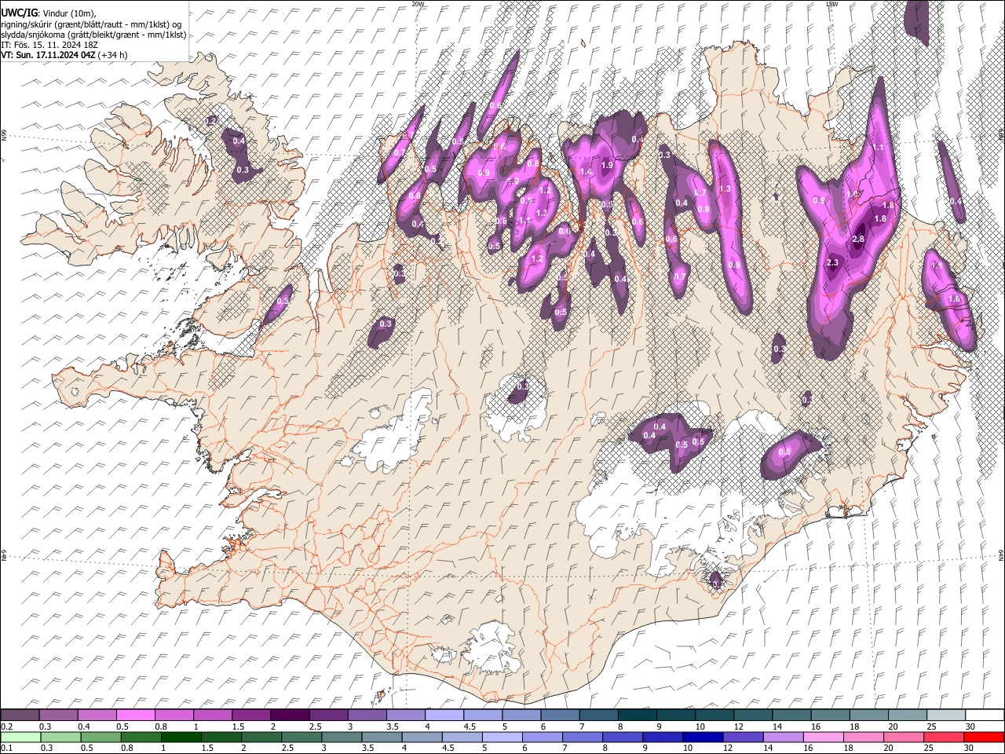Click the 'VT: Sun. 17.11.2024 04Z (+34 h)' line
This screenshot has height=754, width=1005.
click(x=64, y=55)
